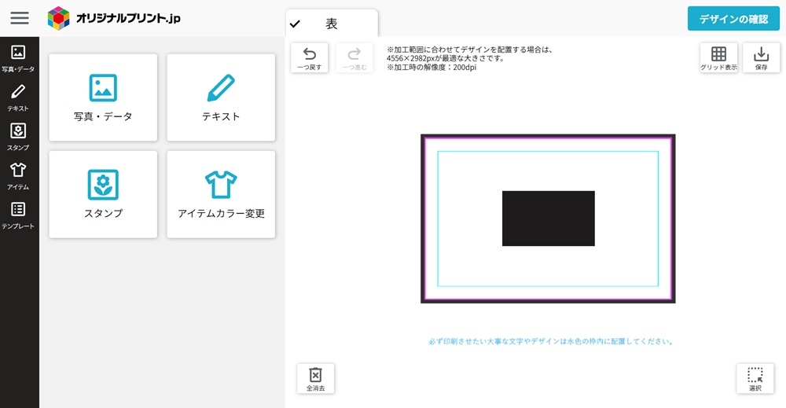Open the 写真・データ large card

point(103,97)
